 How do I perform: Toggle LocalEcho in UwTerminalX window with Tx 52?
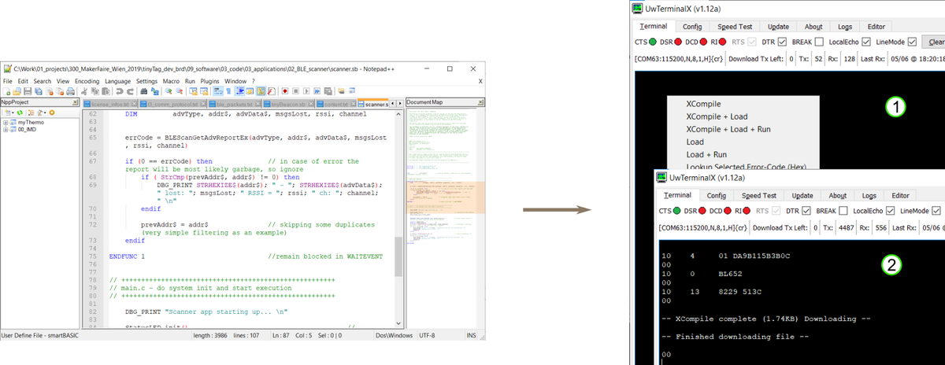(866, 42)
